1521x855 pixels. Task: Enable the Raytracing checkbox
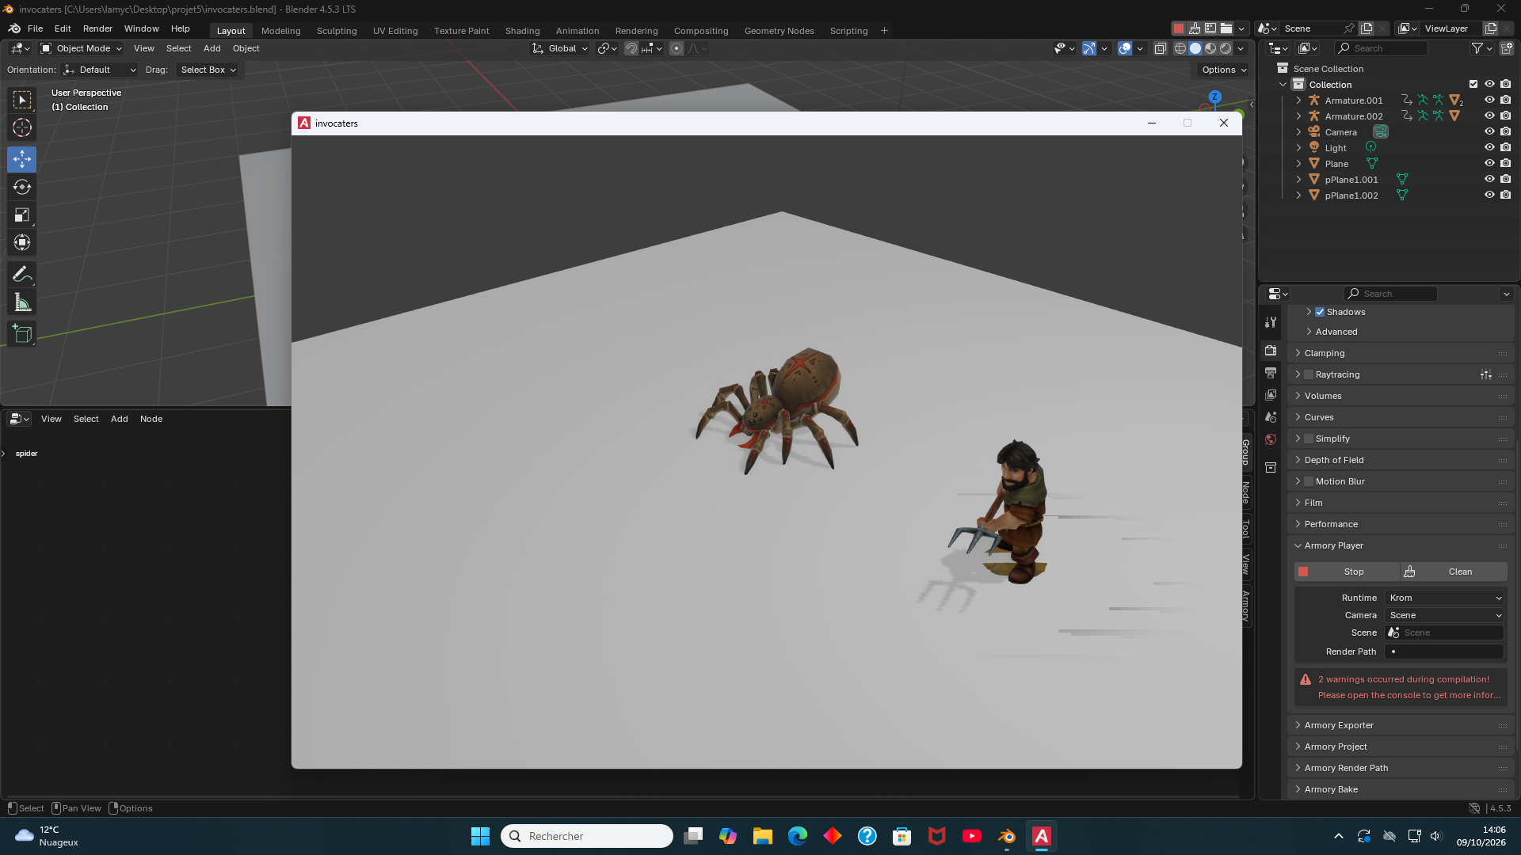[1309, 374]
